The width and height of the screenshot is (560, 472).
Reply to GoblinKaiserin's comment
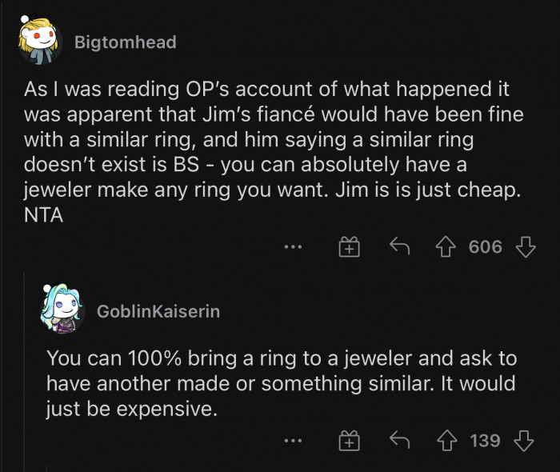[400, 441]
